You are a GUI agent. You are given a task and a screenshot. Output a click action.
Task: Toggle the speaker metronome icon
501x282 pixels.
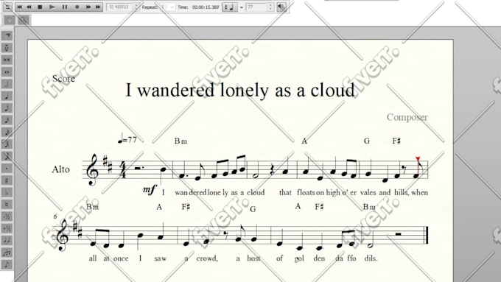[281, 7]
